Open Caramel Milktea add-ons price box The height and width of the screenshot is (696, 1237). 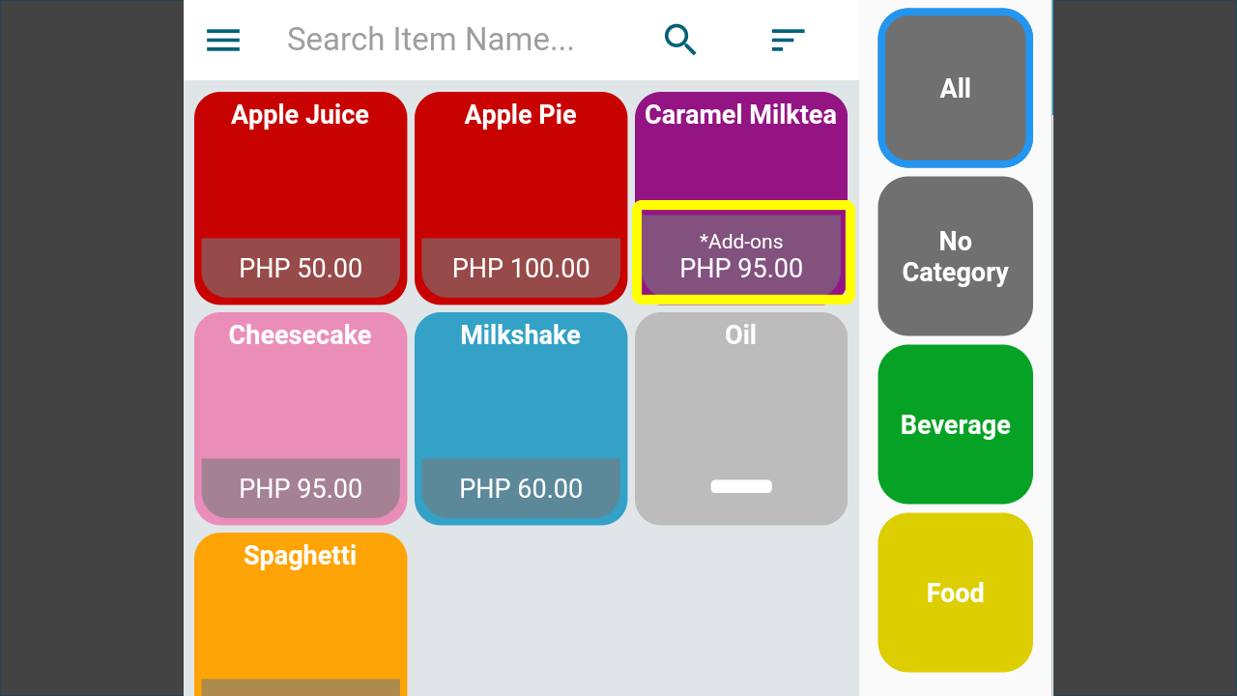[x=741, y=255]
